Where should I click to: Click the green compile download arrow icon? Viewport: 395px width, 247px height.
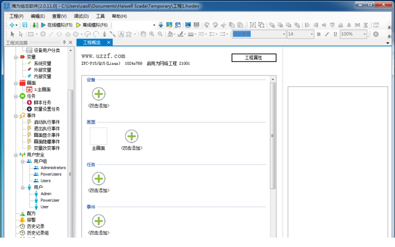pos(35,25)
